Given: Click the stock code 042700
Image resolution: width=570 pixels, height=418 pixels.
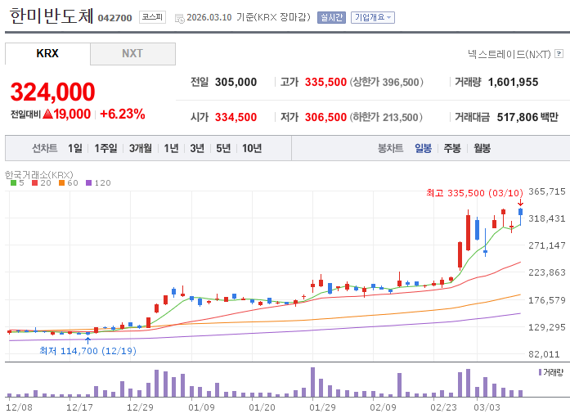Looking at the screenshot, I should (x=114, y=18).
